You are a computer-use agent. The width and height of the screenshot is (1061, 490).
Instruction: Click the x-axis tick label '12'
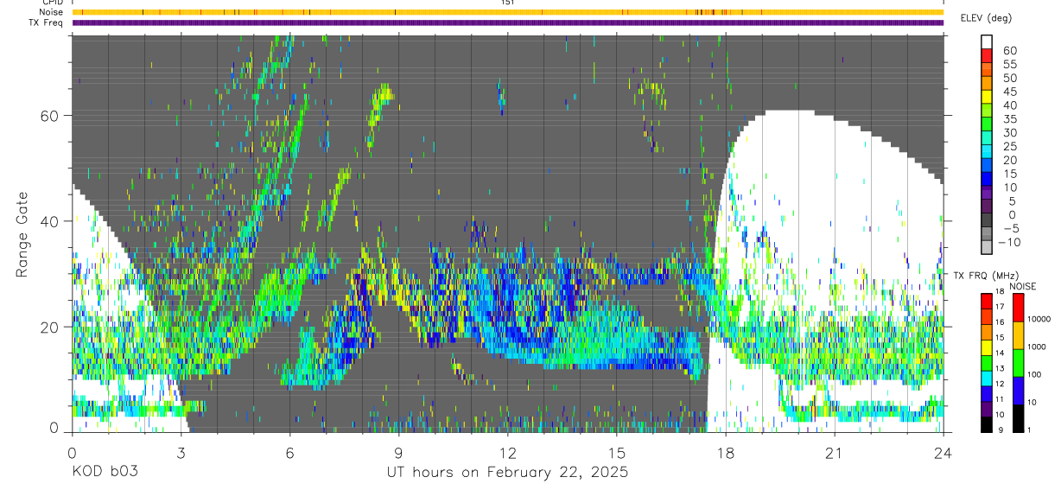coord(507,452)
